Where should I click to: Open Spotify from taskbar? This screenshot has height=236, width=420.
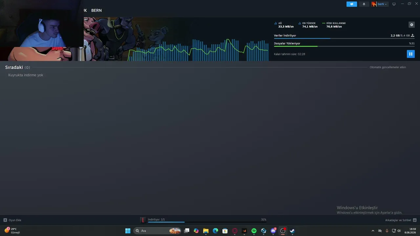254,231
